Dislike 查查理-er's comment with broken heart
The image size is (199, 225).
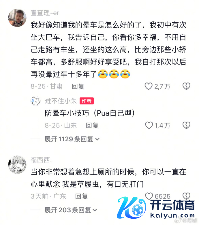(186, 86)
